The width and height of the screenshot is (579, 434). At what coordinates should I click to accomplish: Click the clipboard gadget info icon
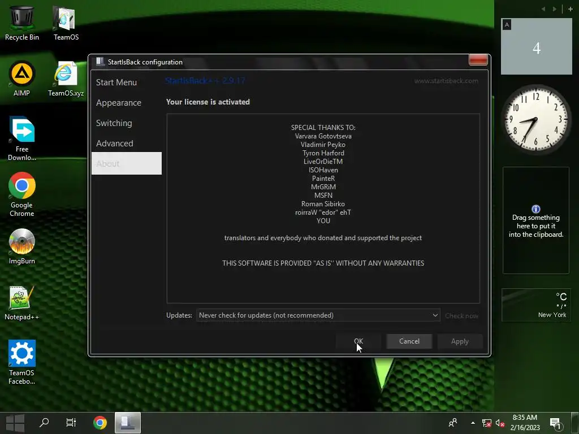pyautogui.click(x=536, y=209)
